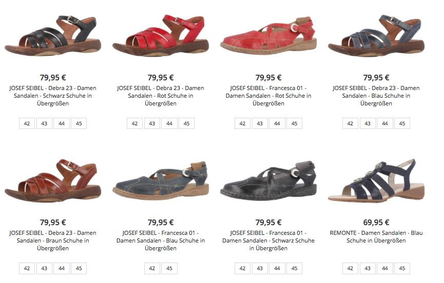
Task: Open the blue Debra 23 sandal image
Action: click(376, 36)
